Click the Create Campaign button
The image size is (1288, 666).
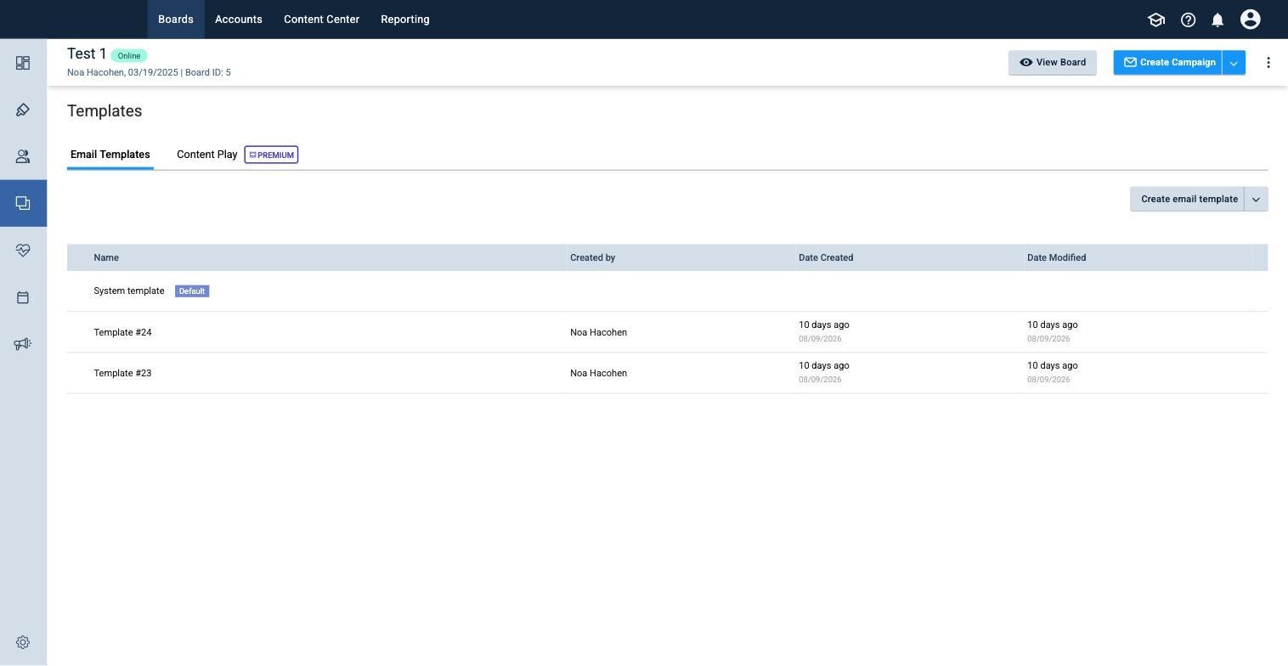pyautogui.click(x=1167, y=62)
